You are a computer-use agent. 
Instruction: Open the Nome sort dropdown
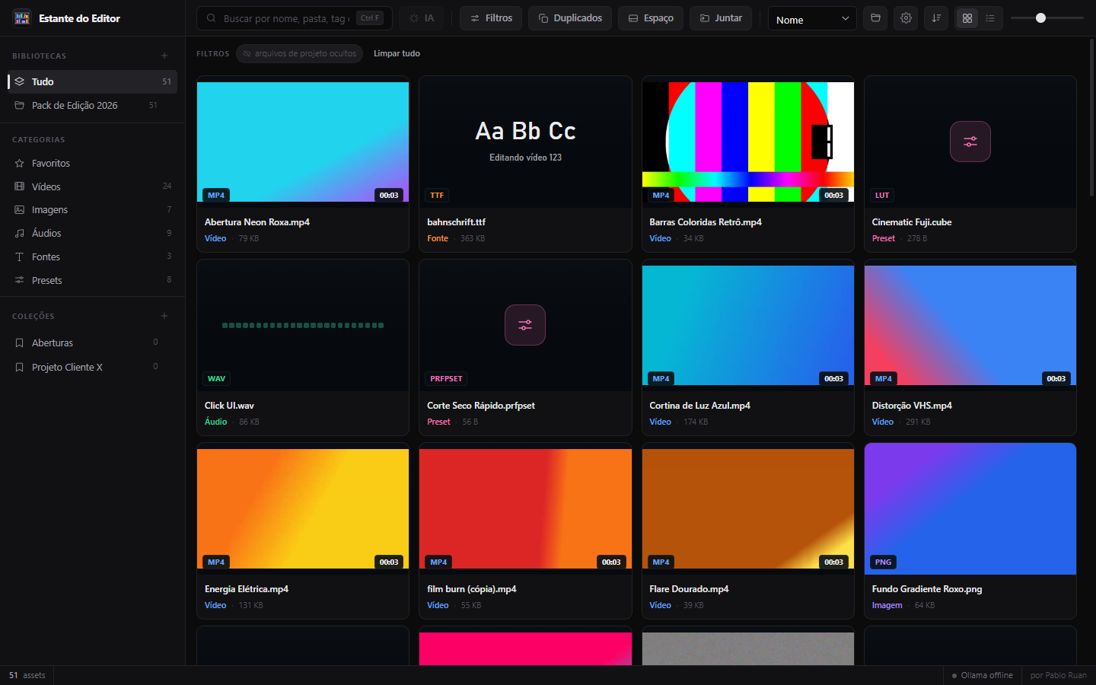pyautogui.click(x=812, y=19)
